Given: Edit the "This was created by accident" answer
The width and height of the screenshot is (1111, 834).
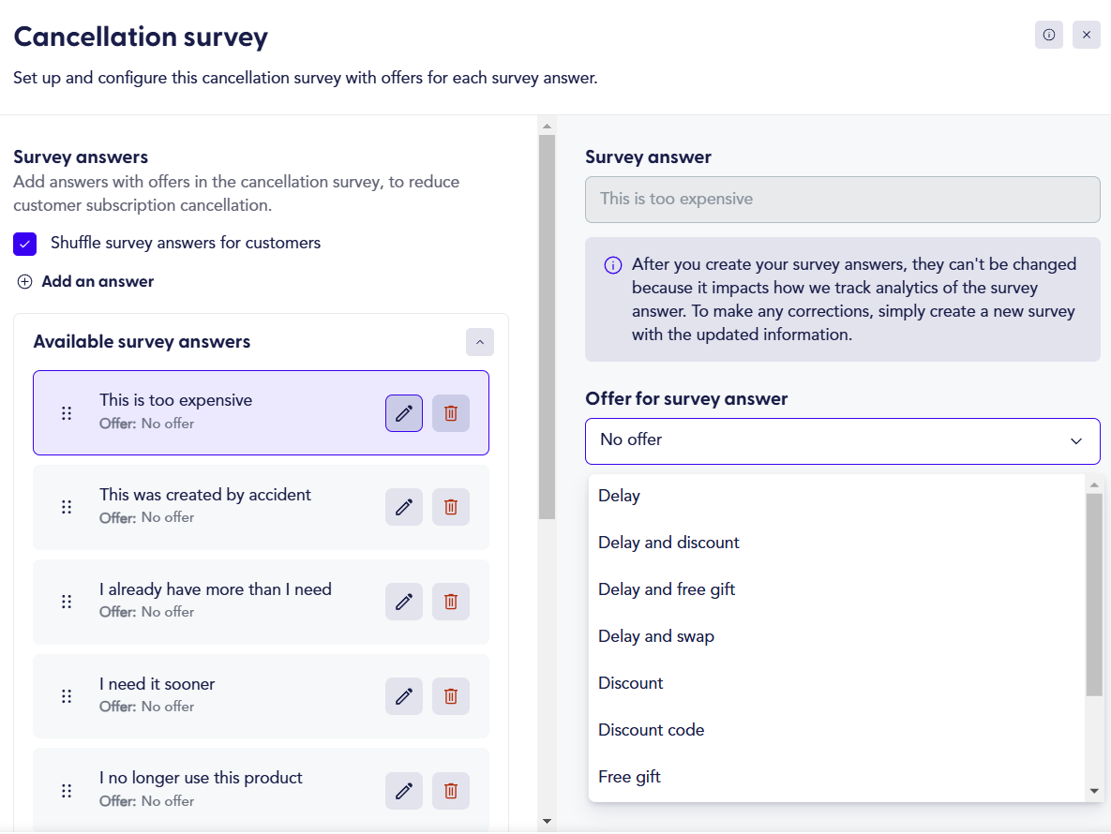Looking at the screenshot, I should point(404,507).
